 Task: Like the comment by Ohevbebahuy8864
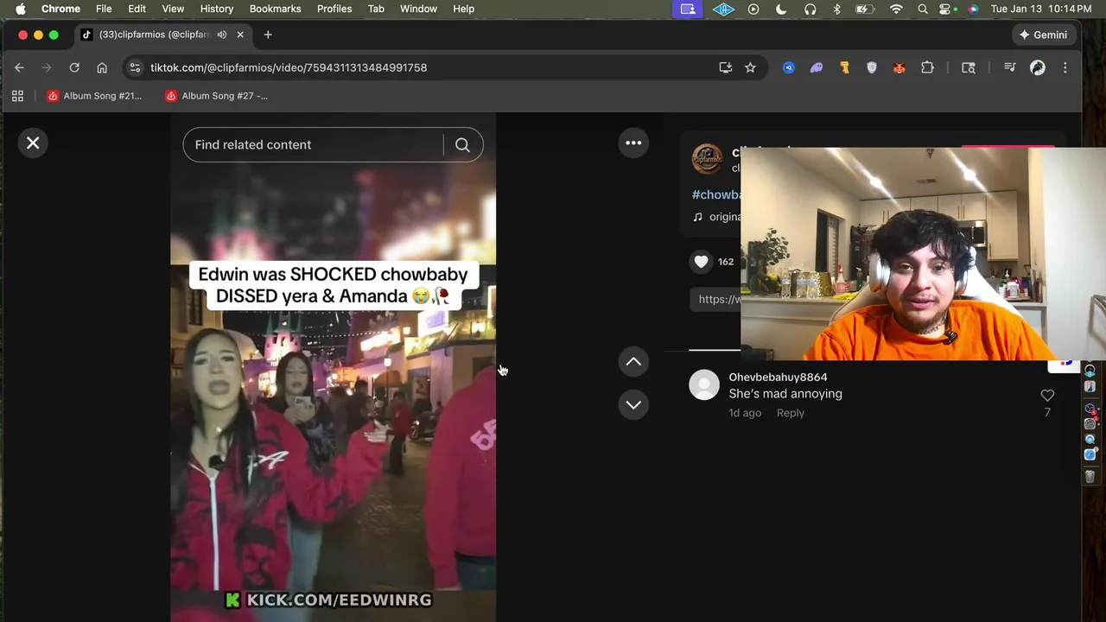click(x=1047, y=396)
